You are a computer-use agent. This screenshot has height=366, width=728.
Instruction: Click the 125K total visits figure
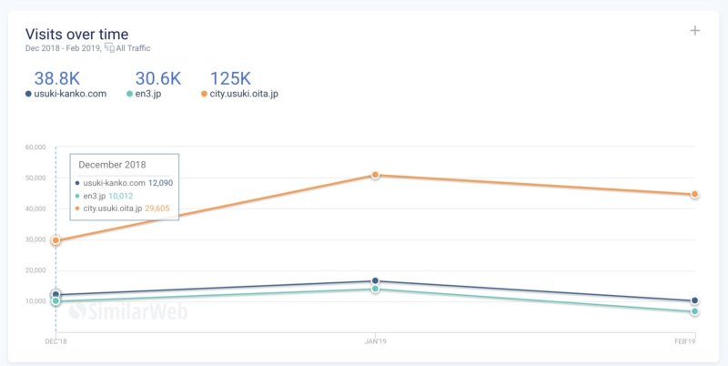pos(231,78)
